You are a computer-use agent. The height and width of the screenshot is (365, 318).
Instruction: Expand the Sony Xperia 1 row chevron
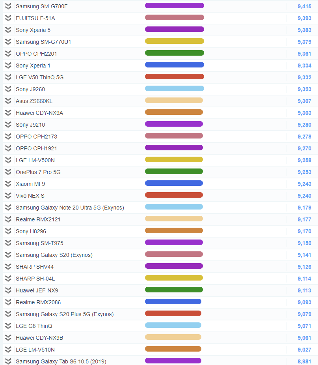pyautogui.click(x=8, y=66)
